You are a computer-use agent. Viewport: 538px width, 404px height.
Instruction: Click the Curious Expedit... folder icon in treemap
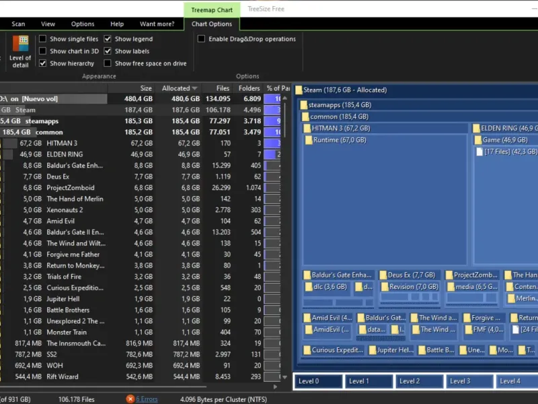click(x=307, y=350)
